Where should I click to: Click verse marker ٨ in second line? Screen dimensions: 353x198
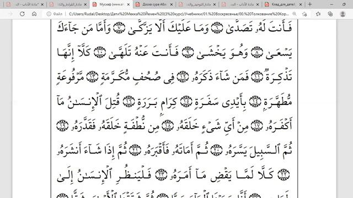257,53
